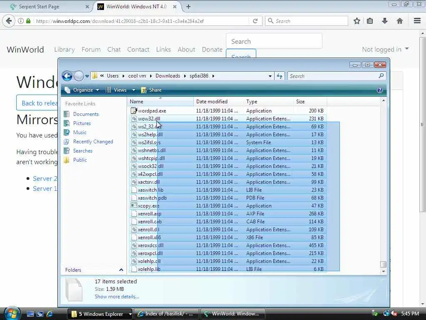Select the ws2help.dll file icon
Viewport: 426px width, 320px height.
point(134,134)
